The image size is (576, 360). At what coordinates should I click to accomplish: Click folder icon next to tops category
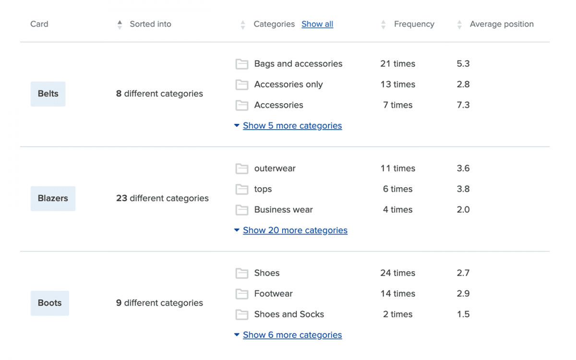(x=242, y=189)
